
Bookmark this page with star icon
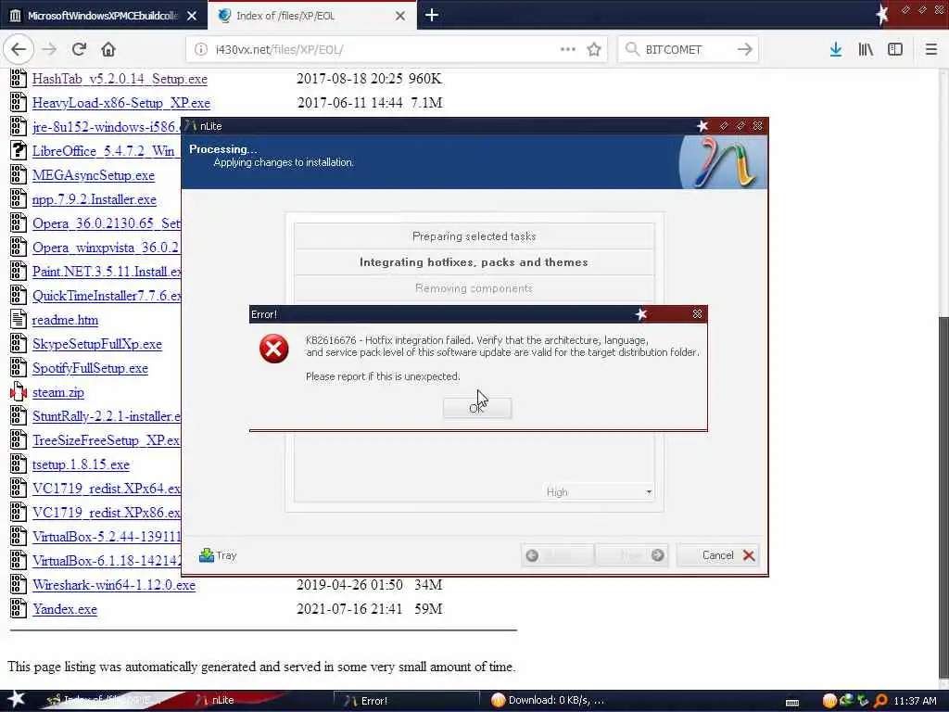point(594,50)
